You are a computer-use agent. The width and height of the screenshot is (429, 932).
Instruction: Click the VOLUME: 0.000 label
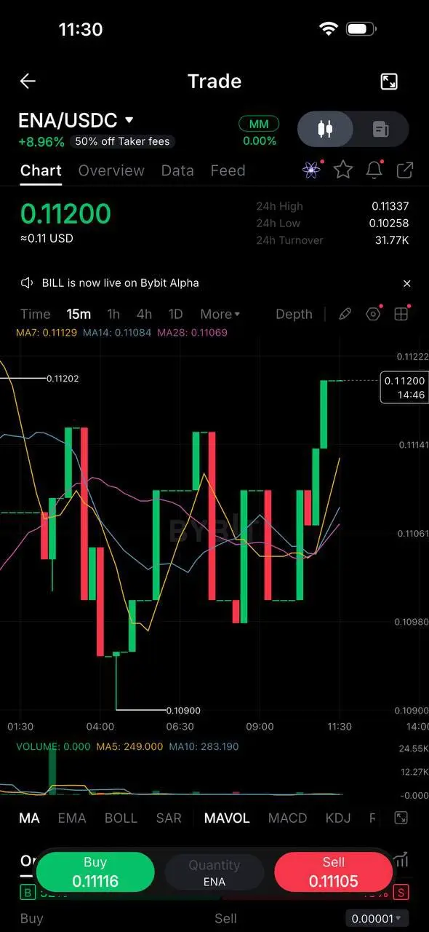(x=53, y=746)
